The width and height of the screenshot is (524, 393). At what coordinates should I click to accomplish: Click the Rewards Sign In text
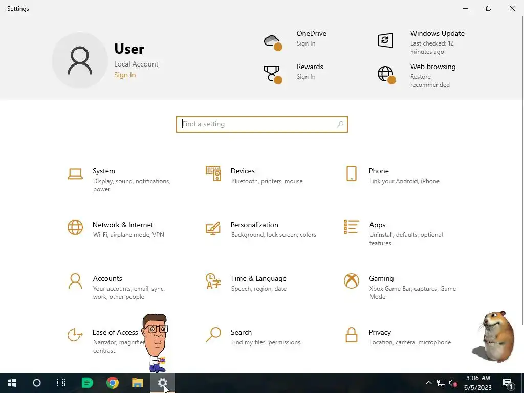coord(306,77)
